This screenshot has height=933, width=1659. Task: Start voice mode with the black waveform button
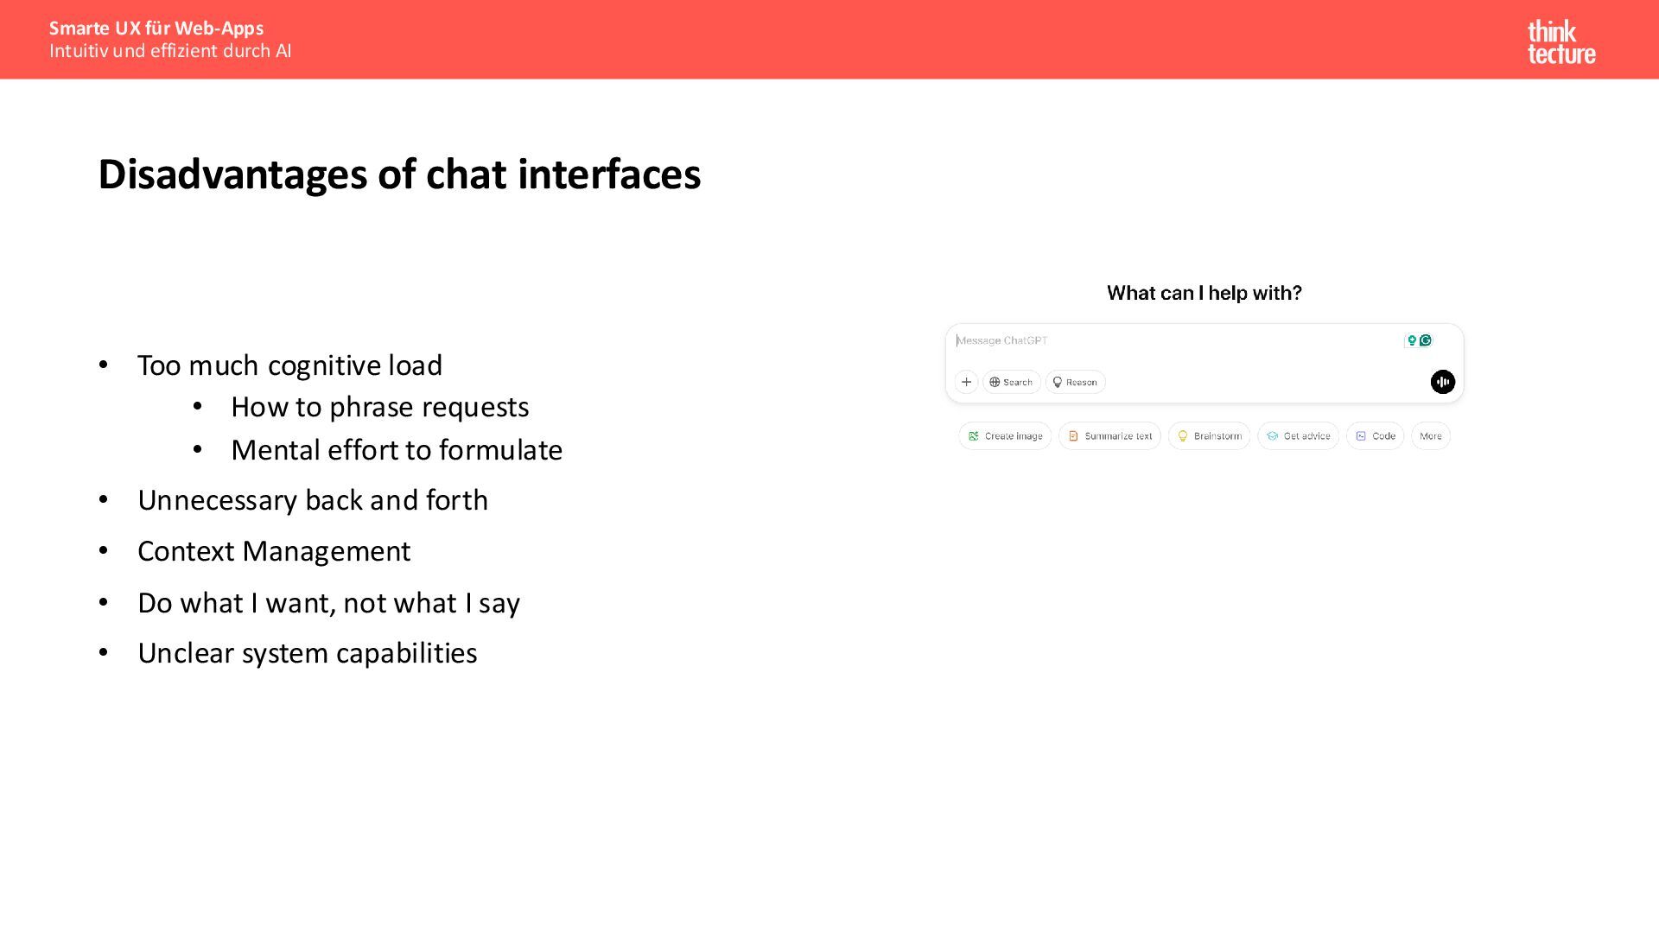pos(1442,382)
